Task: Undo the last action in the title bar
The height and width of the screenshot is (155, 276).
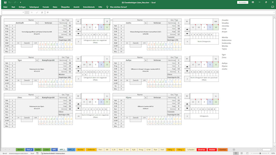Action: coord(9,2)
